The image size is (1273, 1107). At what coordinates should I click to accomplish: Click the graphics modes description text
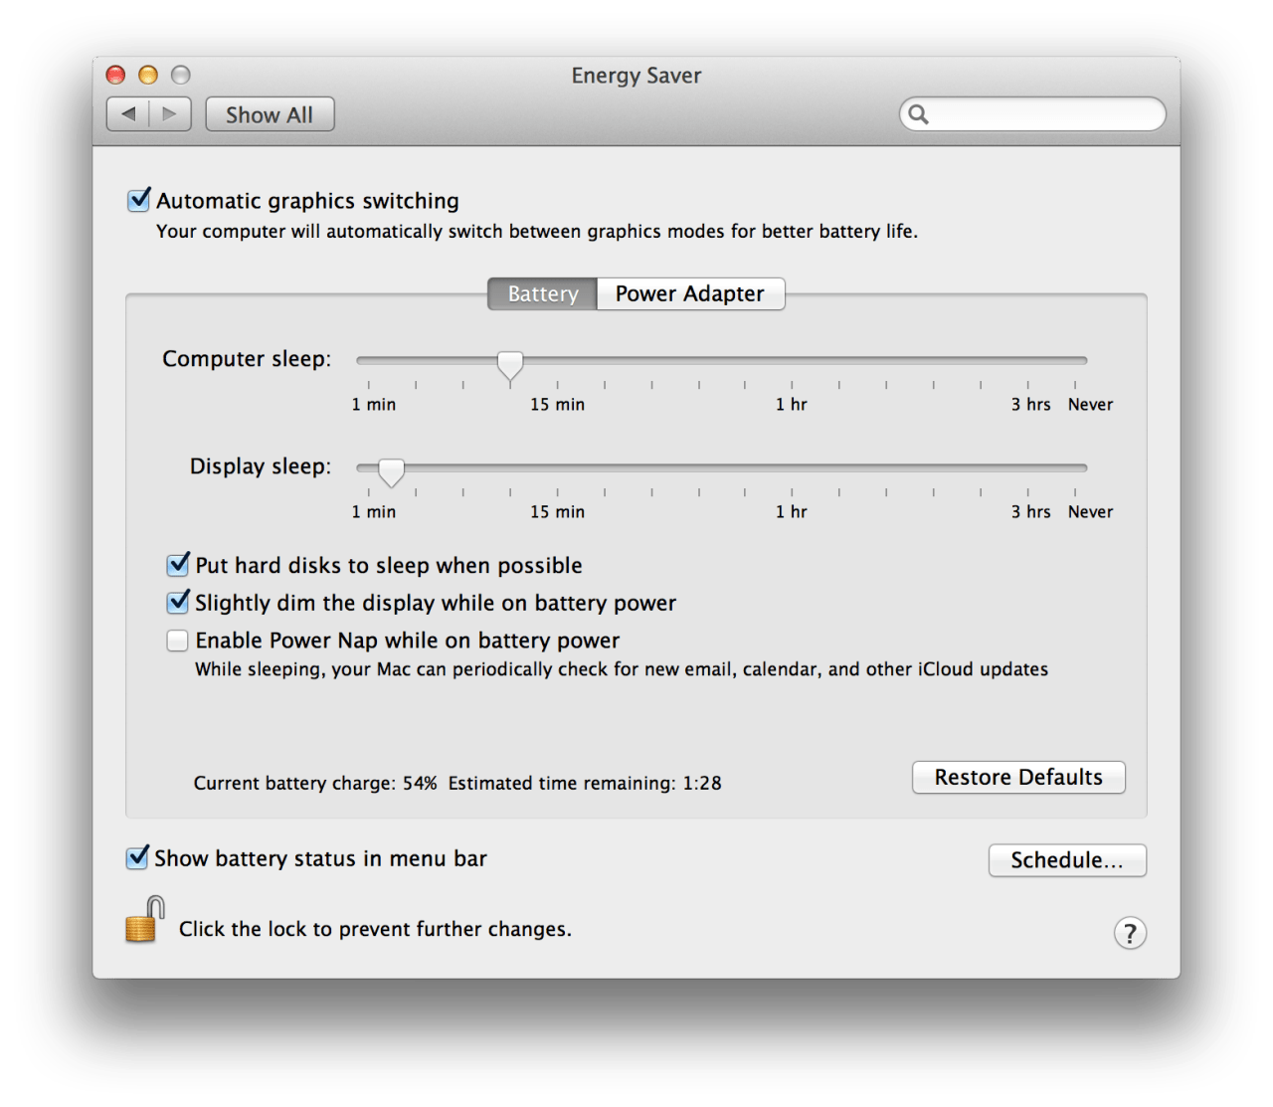pos(537,232)
